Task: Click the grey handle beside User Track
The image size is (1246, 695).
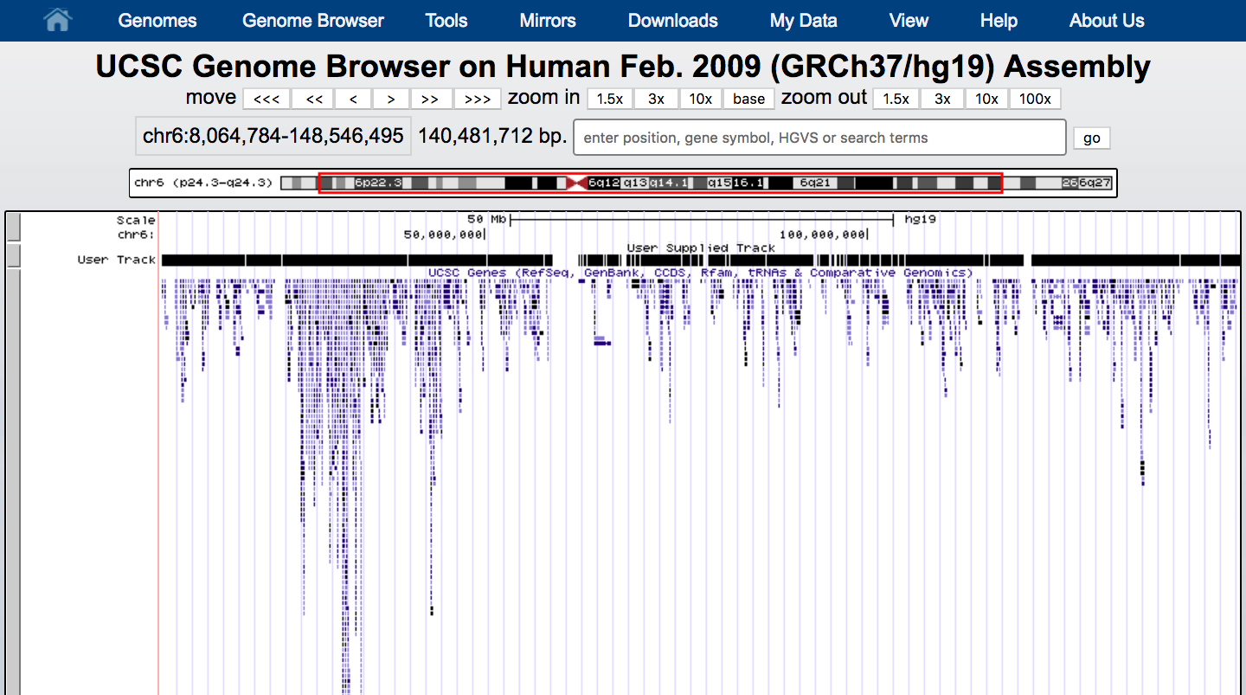Action: point(13,256)
